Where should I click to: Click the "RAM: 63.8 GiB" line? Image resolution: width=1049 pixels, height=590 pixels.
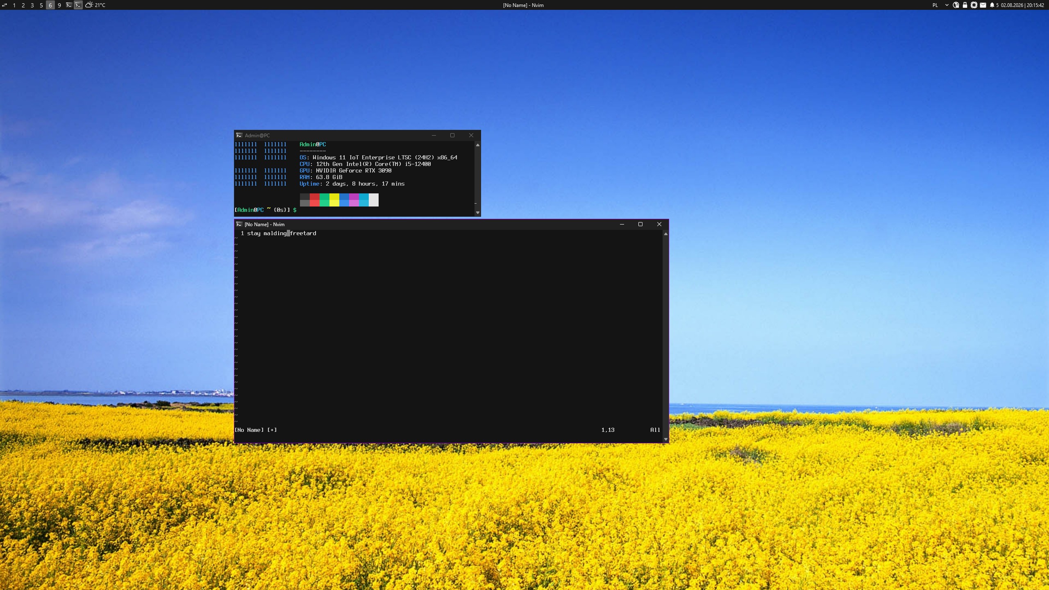point(321,177)
